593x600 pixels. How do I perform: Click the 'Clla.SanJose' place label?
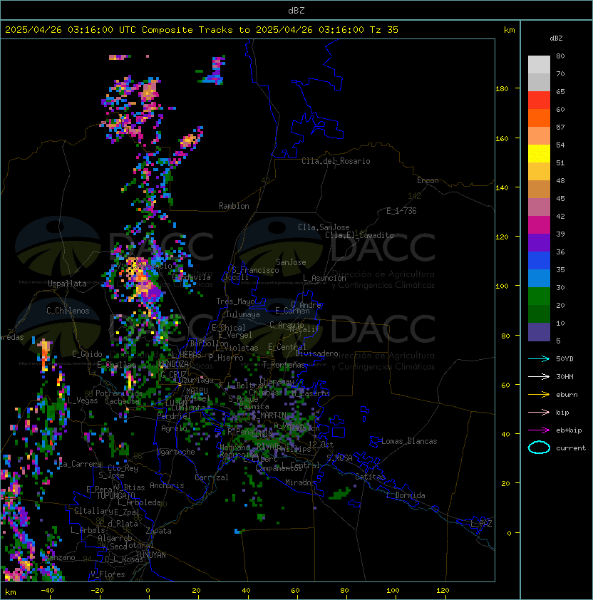[x=324, y=227]
